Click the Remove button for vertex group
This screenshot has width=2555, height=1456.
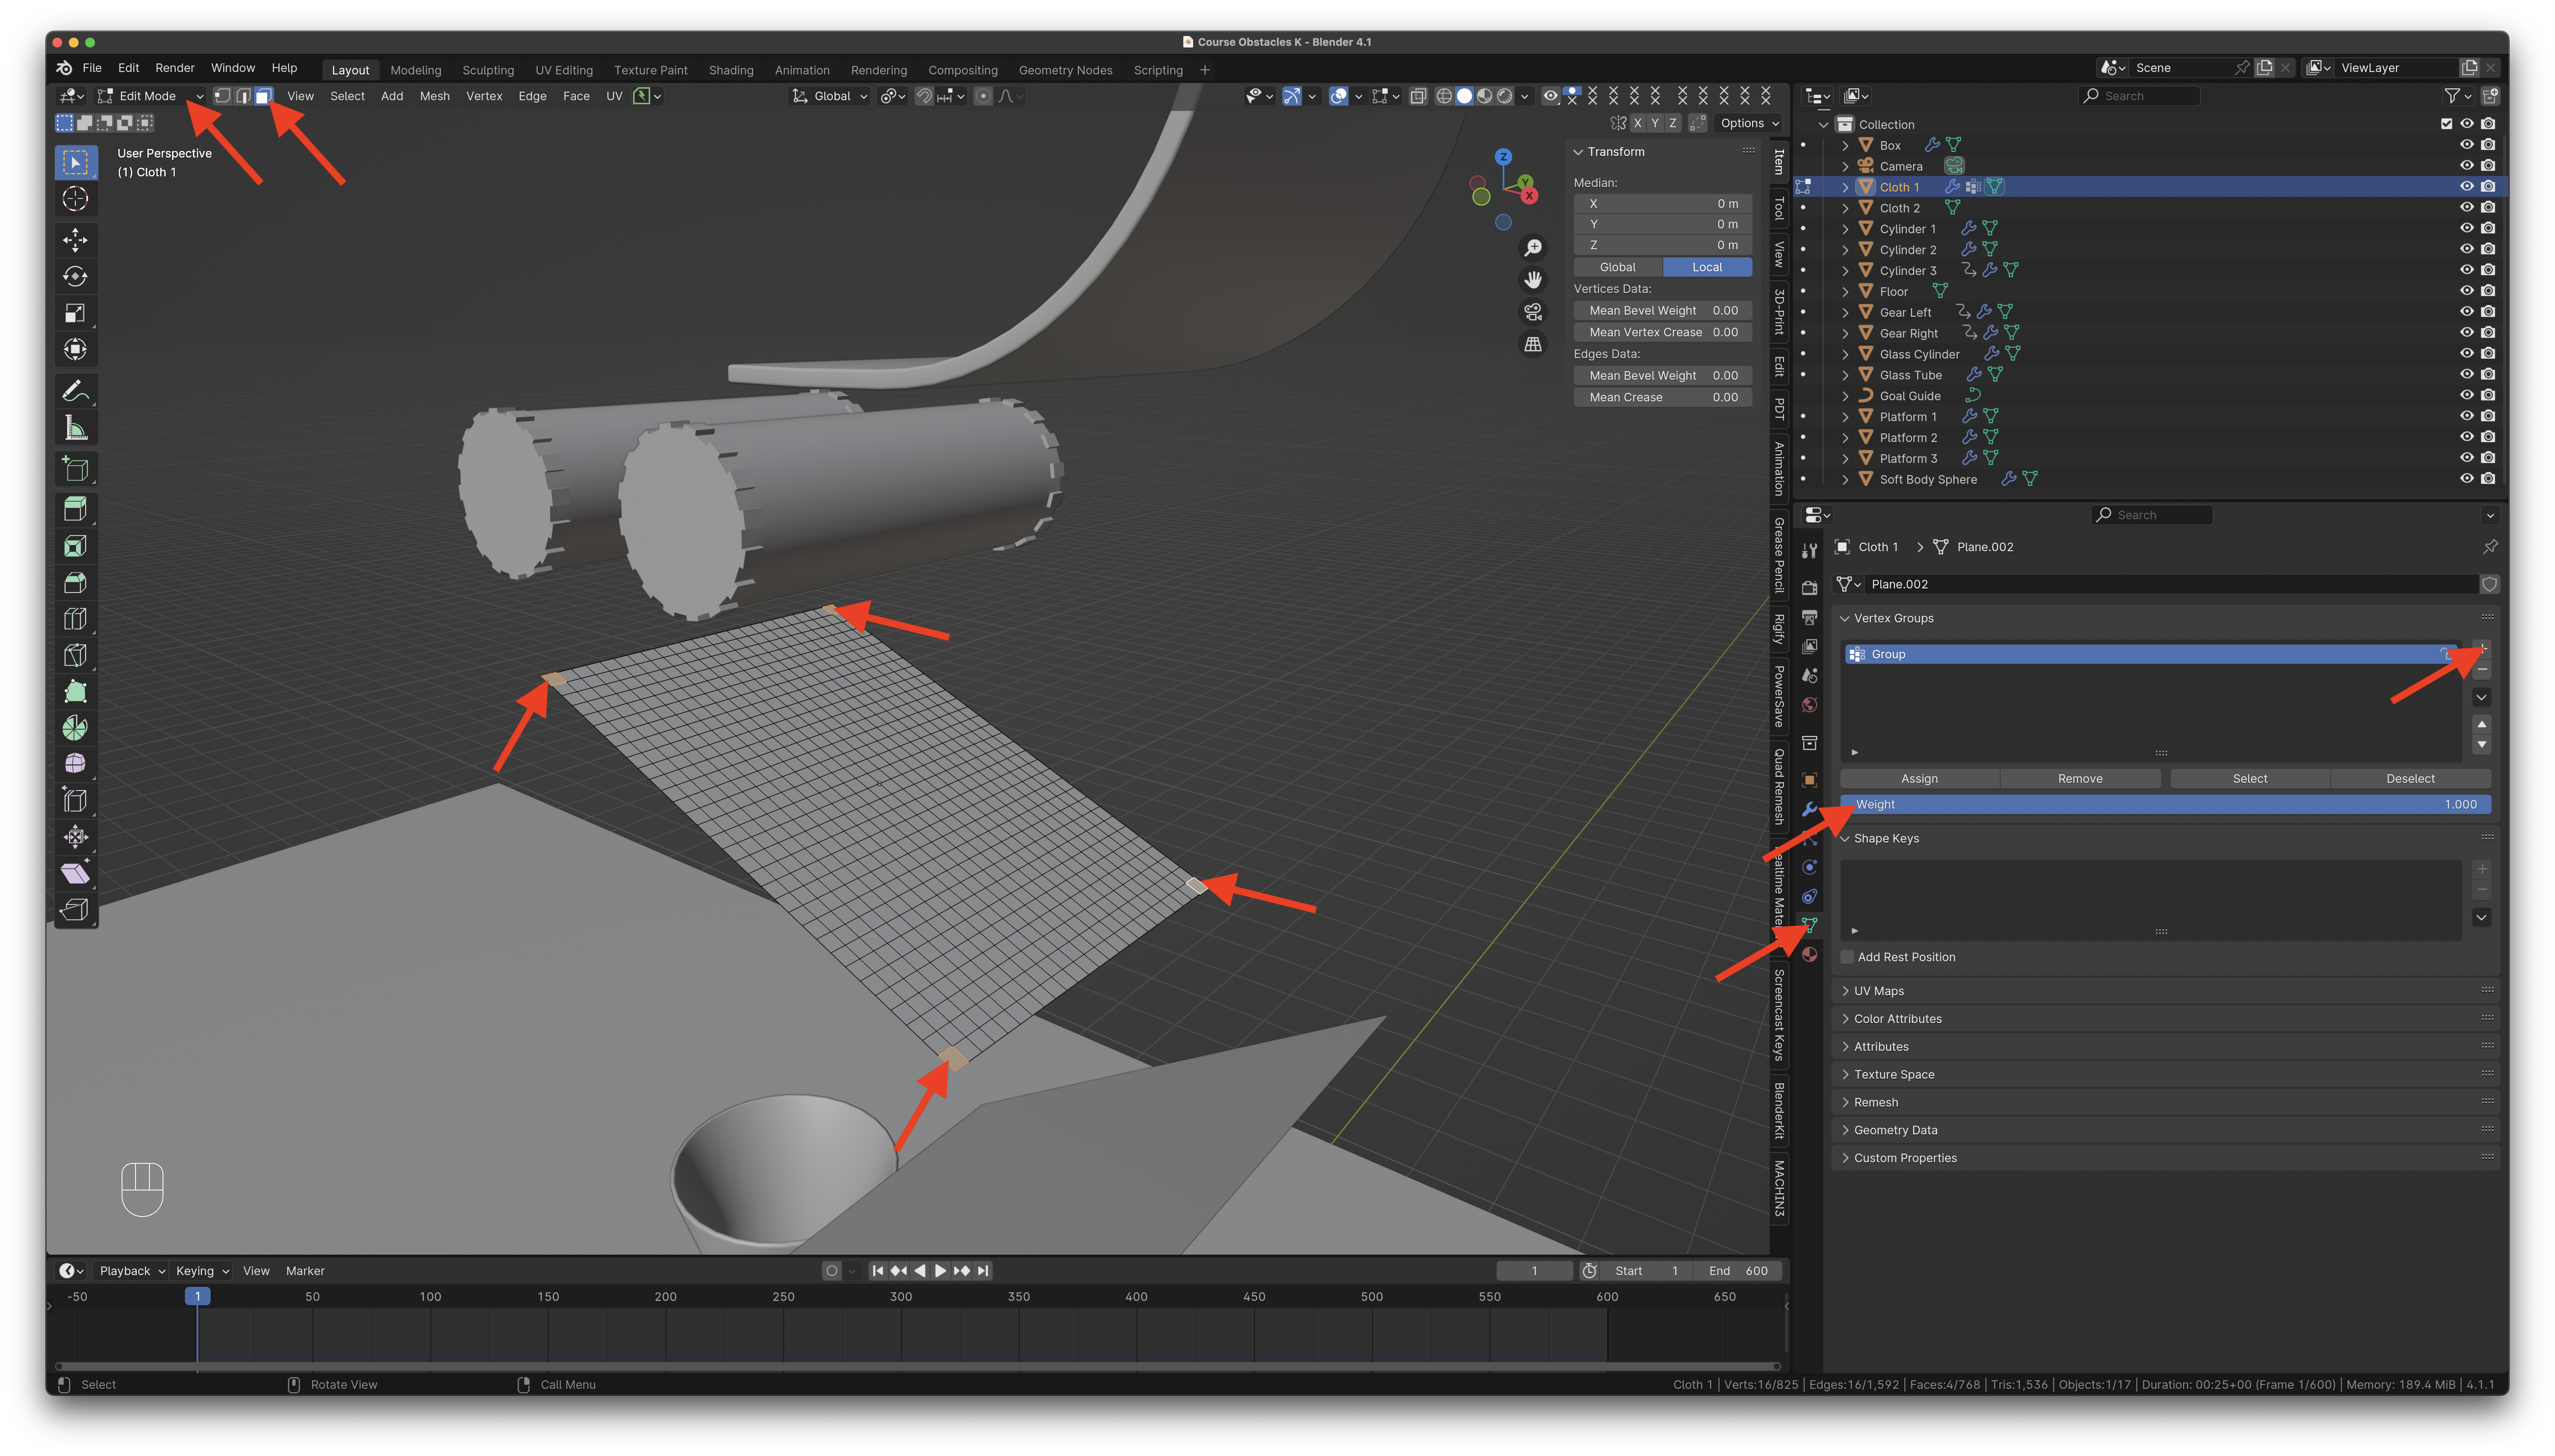[2080, 779]
